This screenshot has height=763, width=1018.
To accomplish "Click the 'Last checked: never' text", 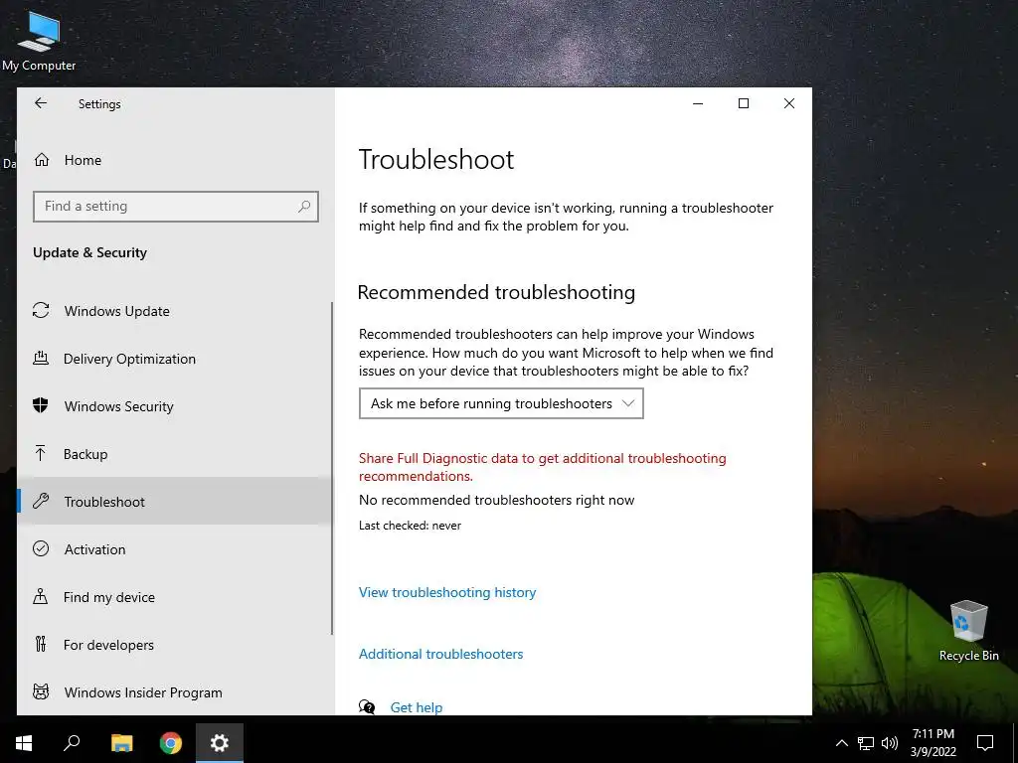I will [x=410, y=526].
